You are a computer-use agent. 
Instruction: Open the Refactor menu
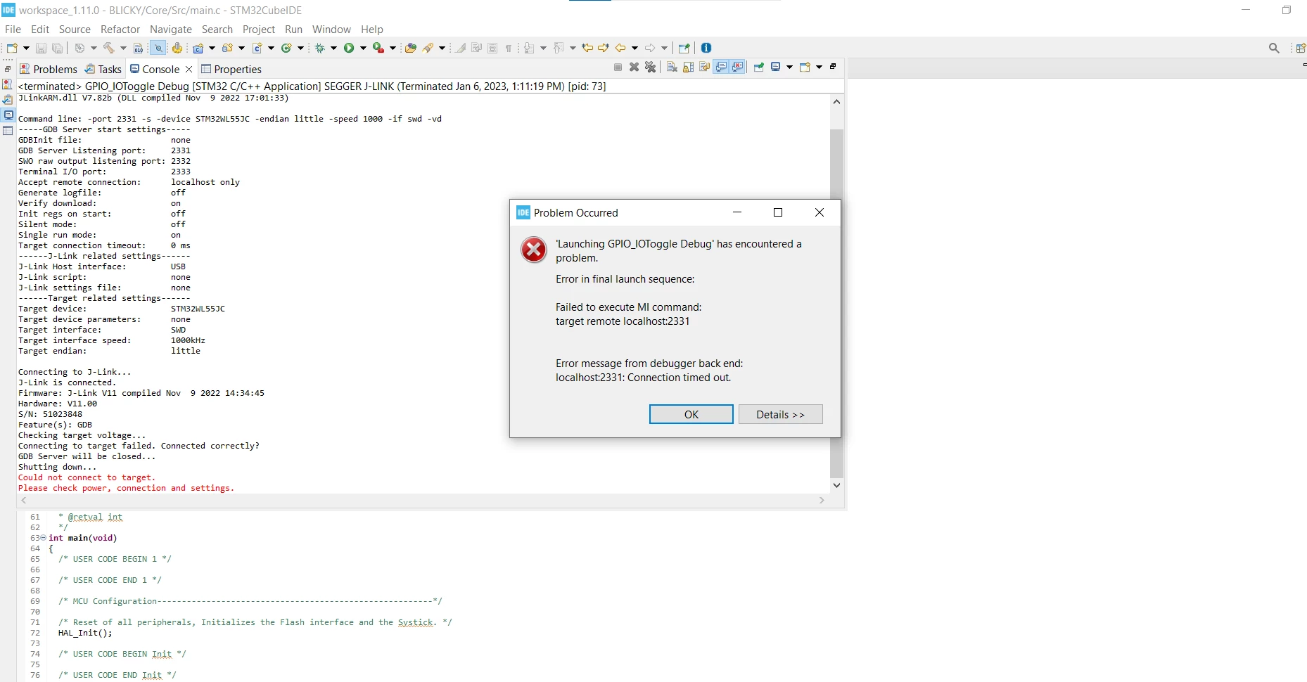[x=120, y=29]
